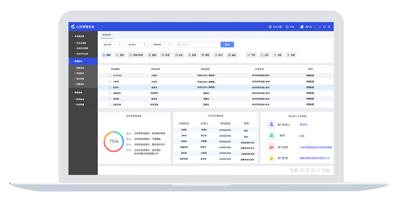
Task: Open 系统设置 gear icon in header
Action: click(x=270, y=27)
